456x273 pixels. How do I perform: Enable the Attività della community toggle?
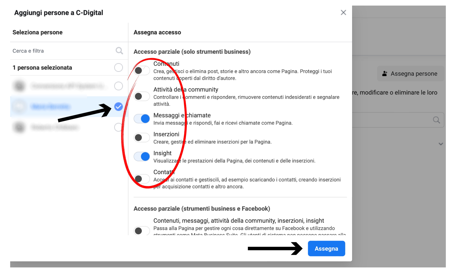tap(142, 96)
